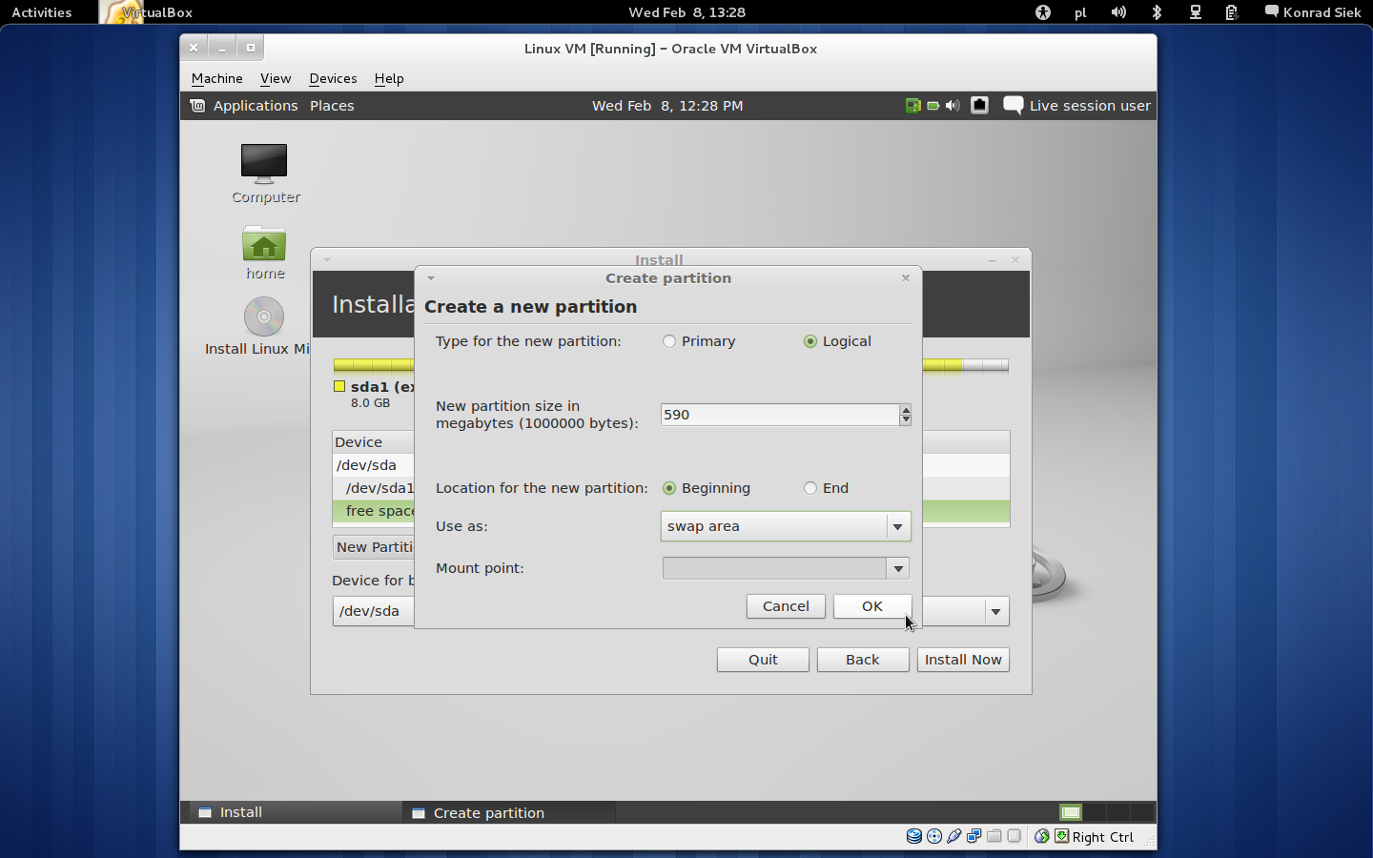This screenshot has width=1373, height=858.
Task: Click Quit in the Install window
Action: point(763,660)
